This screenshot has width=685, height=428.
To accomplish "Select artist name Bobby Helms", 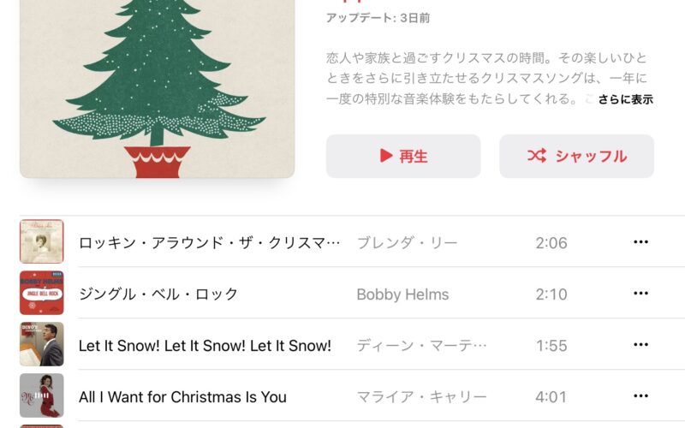I will 402,294.
